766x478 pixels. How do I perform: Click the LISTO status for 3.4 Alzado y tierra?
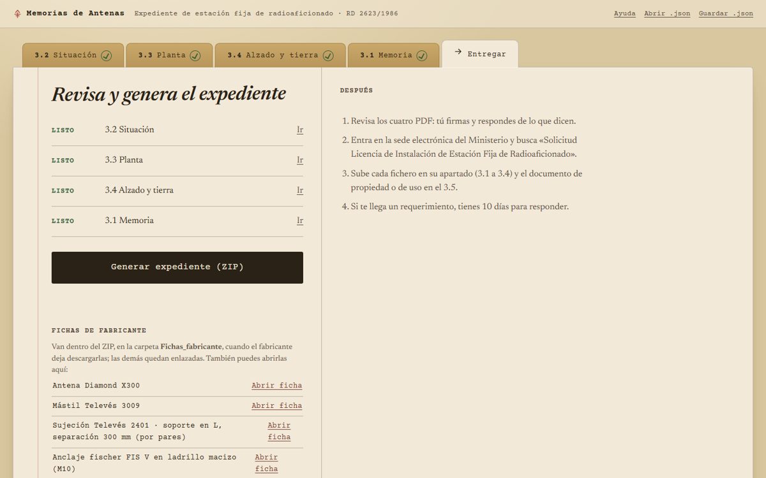coord(63,191)
